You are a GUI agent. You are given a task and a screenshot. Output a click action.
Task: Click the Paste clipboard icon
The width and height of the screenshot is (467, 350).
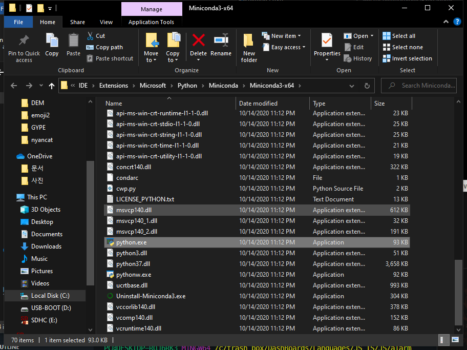point(73,40)
